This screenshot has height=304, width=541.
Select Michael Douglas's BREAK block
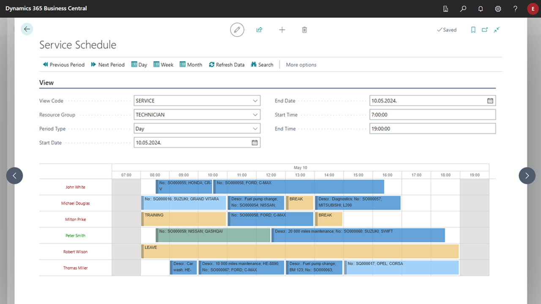click(300, 203)
